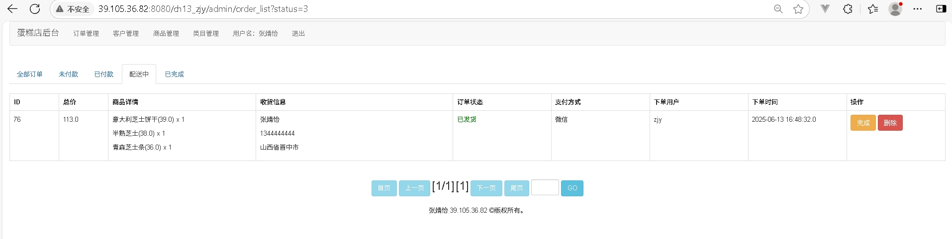Click the orange 完成 button for order 76
This screenshot has width=952, height=239.
[863, 123]
